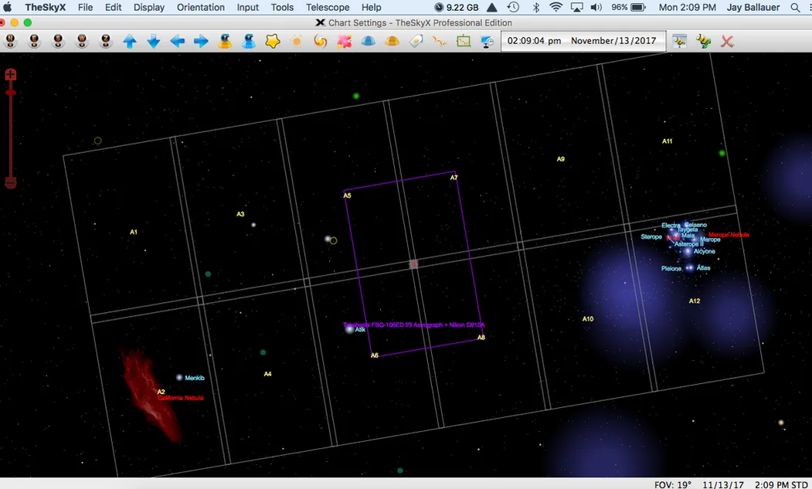Toggle the constellation lines icon
812x489 pixels.
tap(439, 41)
